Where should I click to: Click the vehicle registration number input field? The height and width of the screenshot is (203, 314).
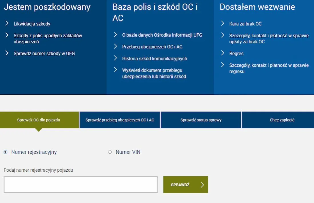pyautogui.click(x=80, y=184)
